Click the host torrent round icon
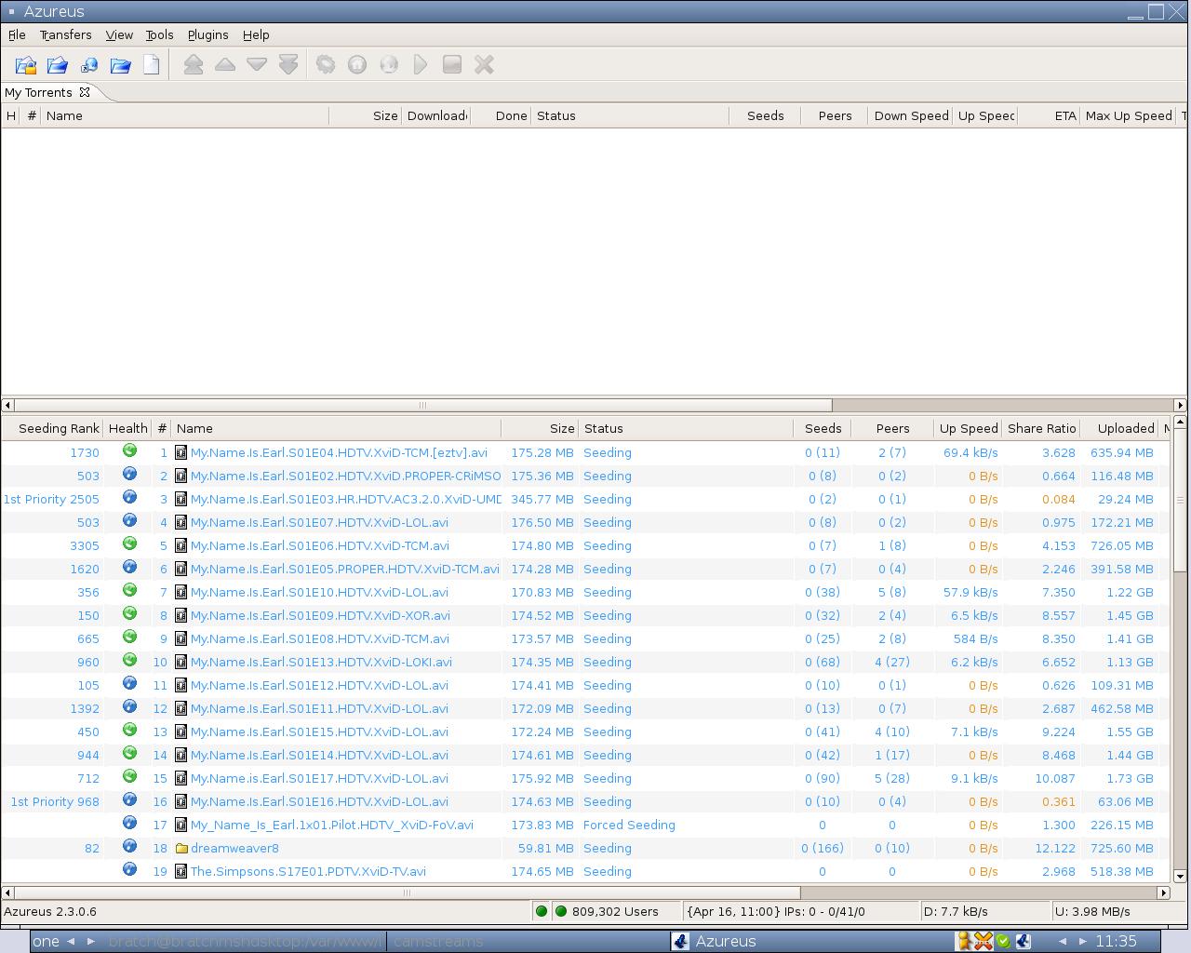This screenshot has height=953, width=1191. (x=357, y=65)
